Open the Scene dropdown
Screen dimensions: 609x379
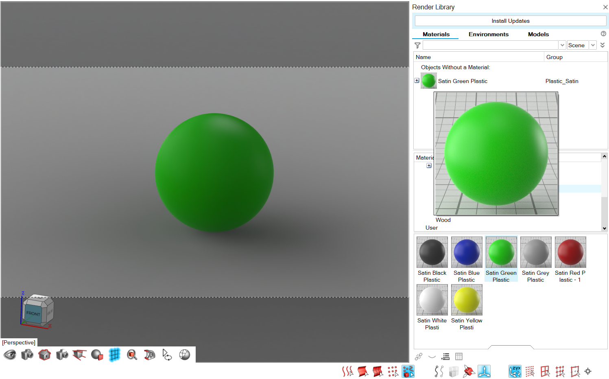click(593, 45)
